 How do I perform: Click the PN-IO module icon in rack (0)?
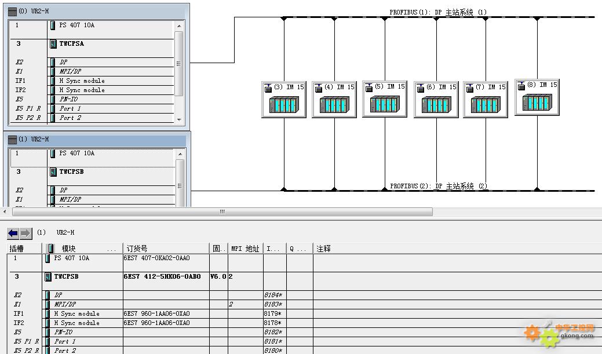pyautogui.click(x=53, y=99)
